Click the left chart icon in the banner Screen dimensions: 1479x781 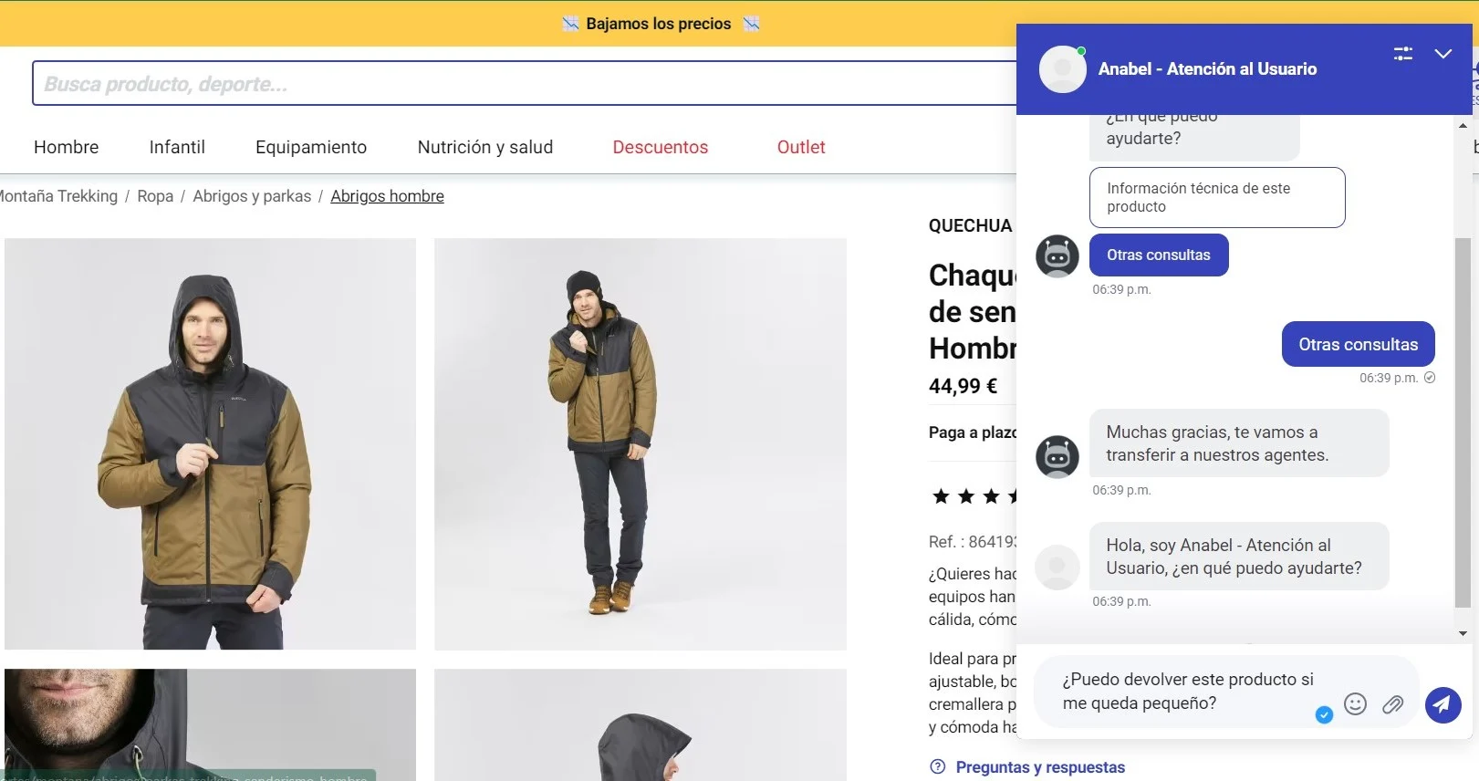[570, 24]
